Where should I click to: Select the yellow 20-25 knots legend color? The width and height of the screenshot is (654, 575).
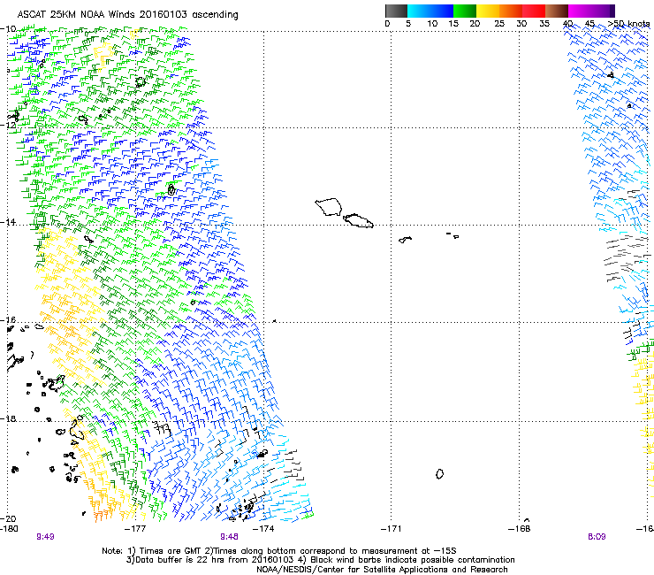click(488, 11)
